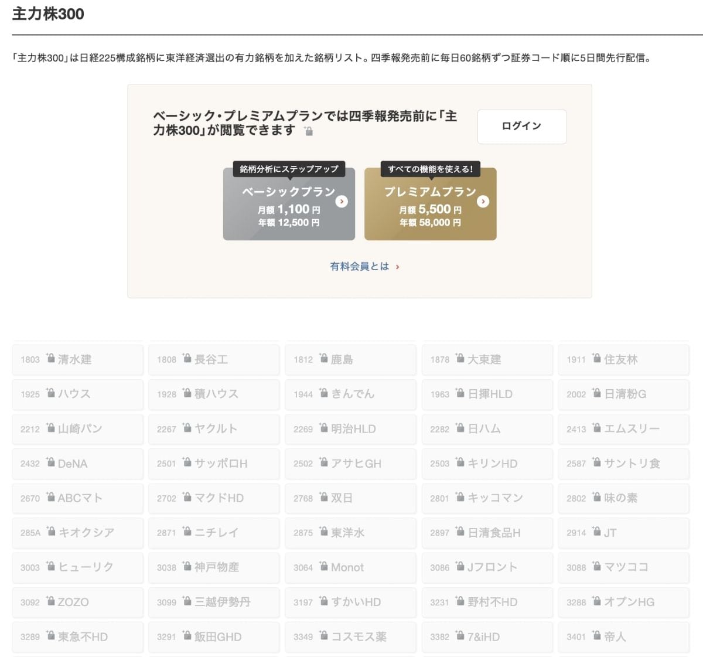This screenshot has width=703, height=657.
Task: Click the lock icon for 3382 7&iHD
Action: (x=460, y=635)
